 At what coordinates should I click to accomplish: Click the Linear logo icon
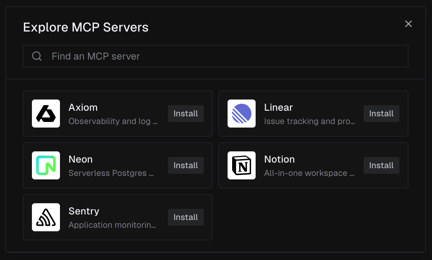[242, 114]
